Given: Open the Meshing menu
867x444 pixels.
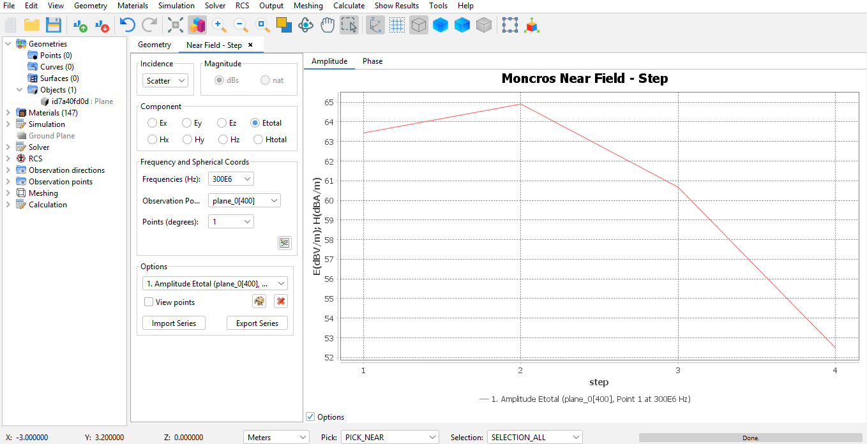Looking at the screenshot, I should tap(308, 6).
